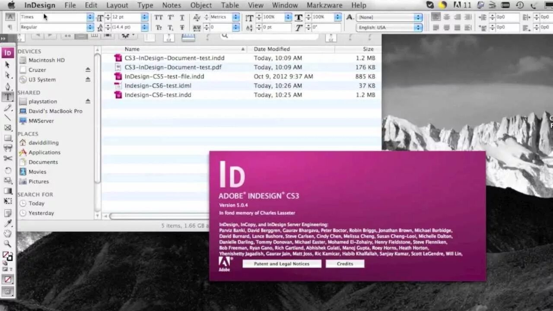Apply Underline formatting icon
Image resolution: width=553 pixels, height=311 pixels.
182,17
